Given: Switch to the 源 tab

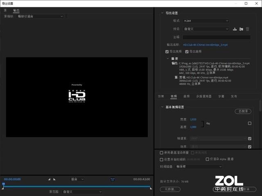Looking at the screenshot, I should point(5,10).
